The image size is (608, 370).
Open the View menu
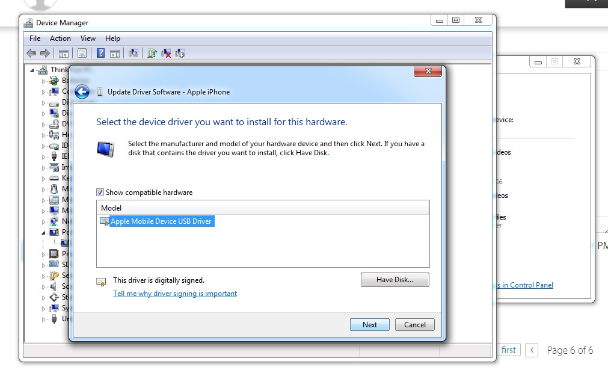88,39
